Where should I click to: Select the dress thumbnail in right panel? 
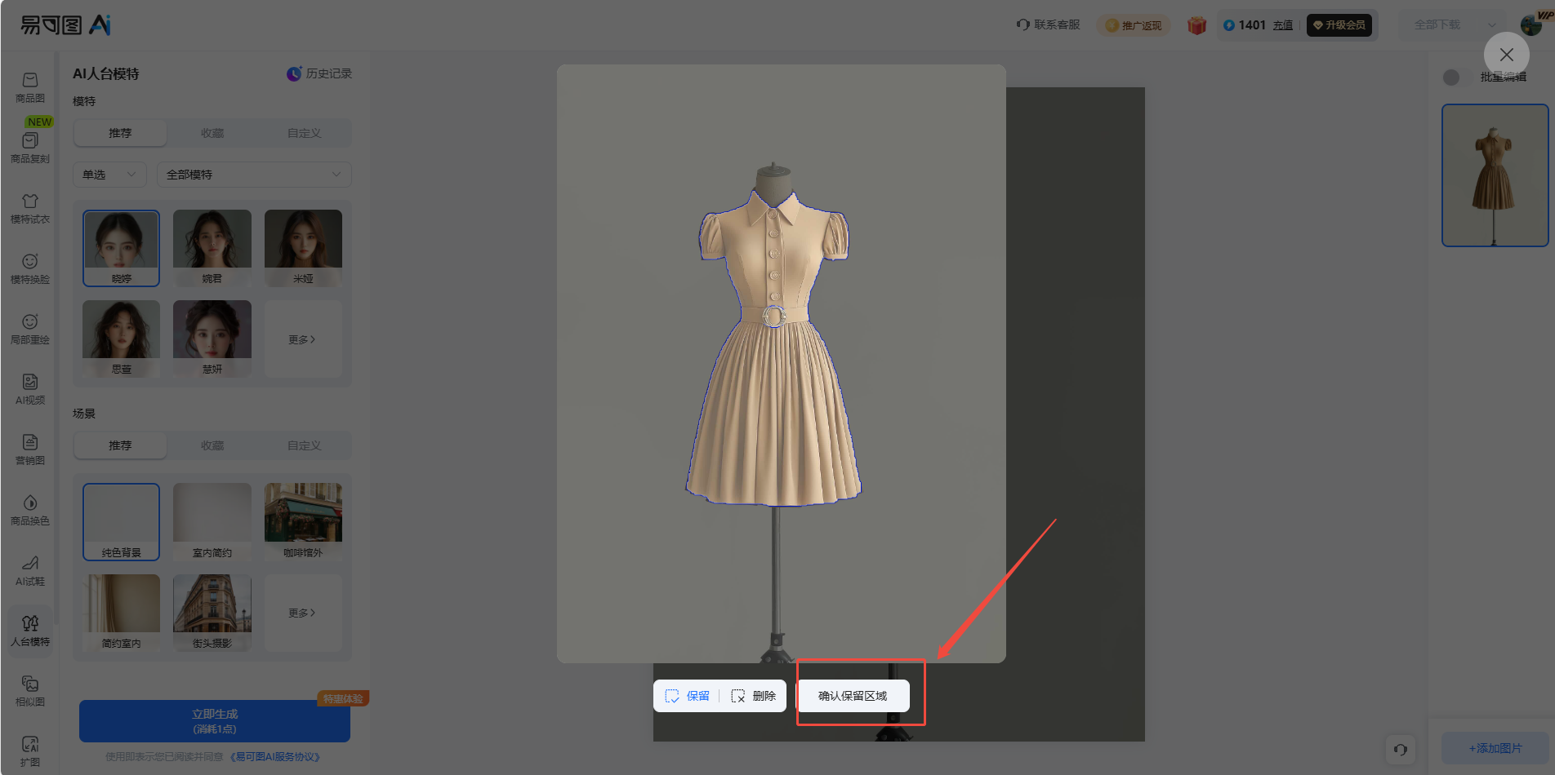pos(1495,175)
